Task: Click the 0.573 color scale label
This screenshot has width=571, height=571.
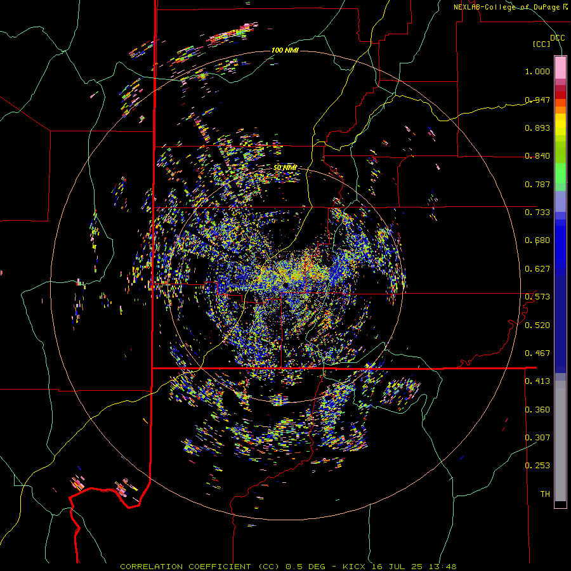Action: (x=537, y=297)
